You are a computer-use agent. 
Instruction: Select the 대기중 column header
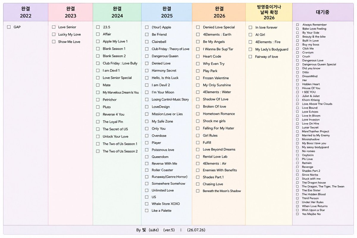tap(323, 12)
